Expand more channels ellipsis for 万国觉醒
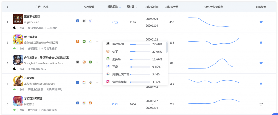Image resolution: width=278 pixels, height=115 pixels. (x=97, y=83)
